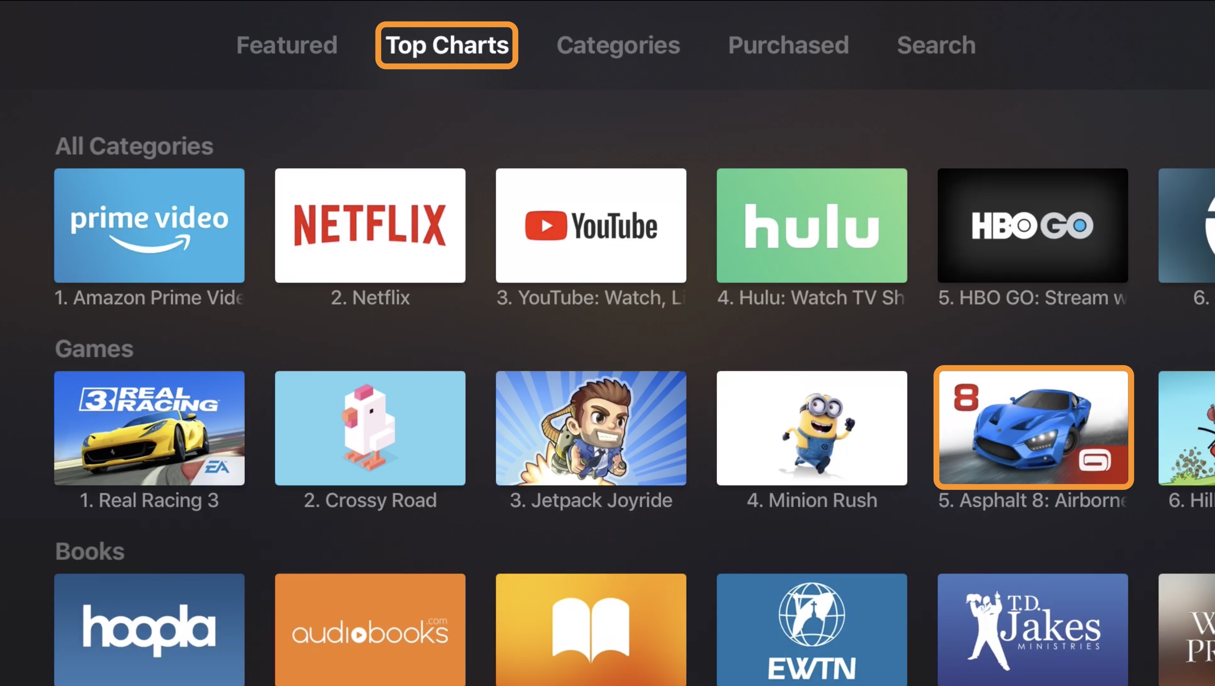Open Jetpack Joyride game

591,427
